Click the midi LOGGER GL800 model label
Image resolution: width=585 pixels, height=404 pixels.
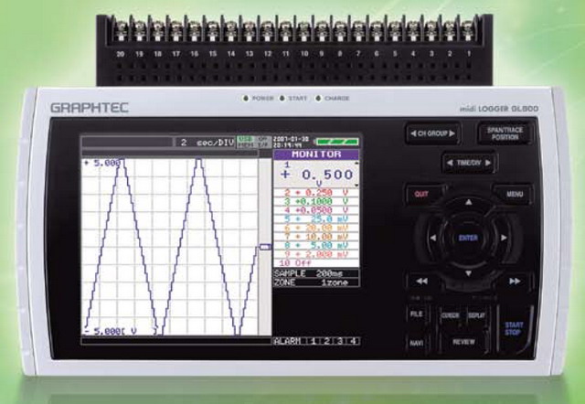pos(499,109)
